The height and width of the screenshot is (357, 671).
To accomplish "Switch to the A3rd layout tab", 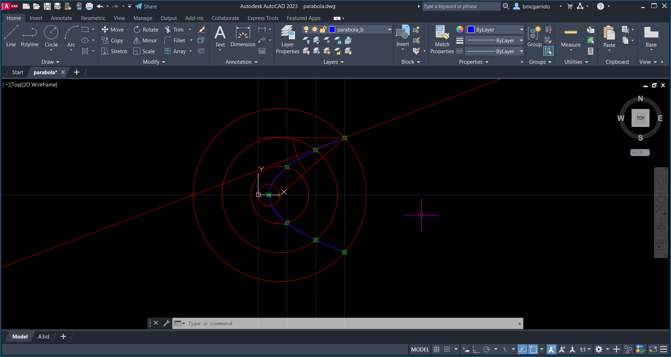I will coord(43,337).
